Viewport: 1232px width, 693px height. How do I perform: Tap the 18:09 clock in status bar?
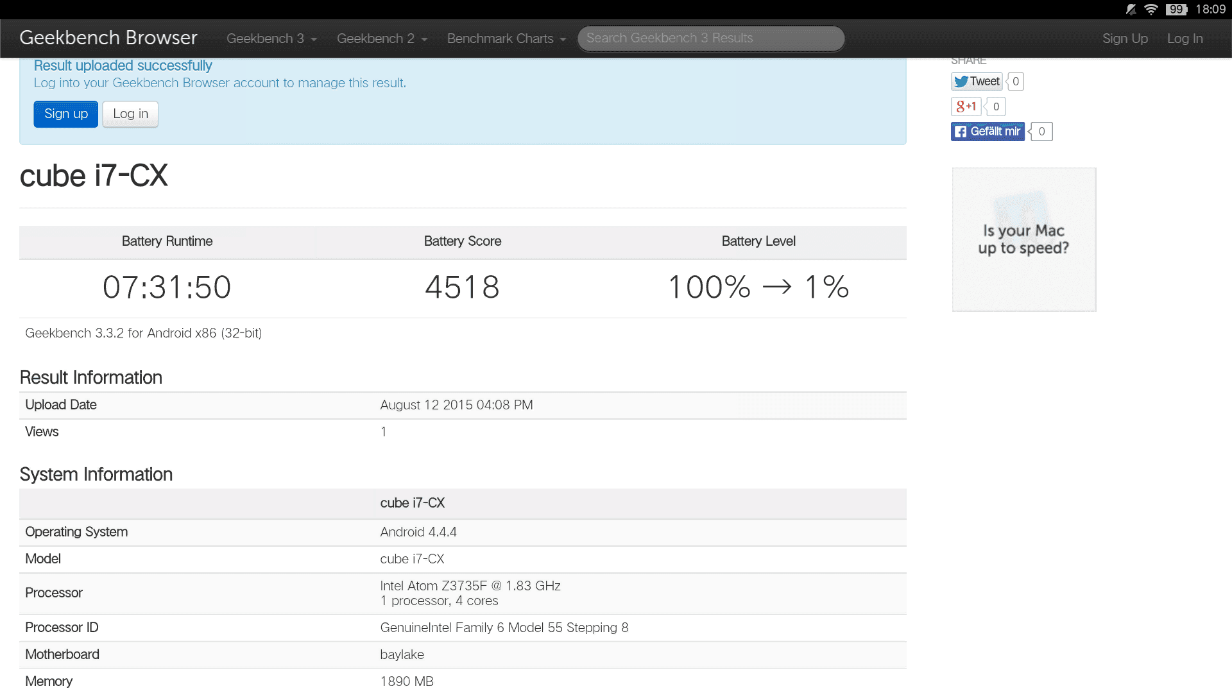(1210, 10)
